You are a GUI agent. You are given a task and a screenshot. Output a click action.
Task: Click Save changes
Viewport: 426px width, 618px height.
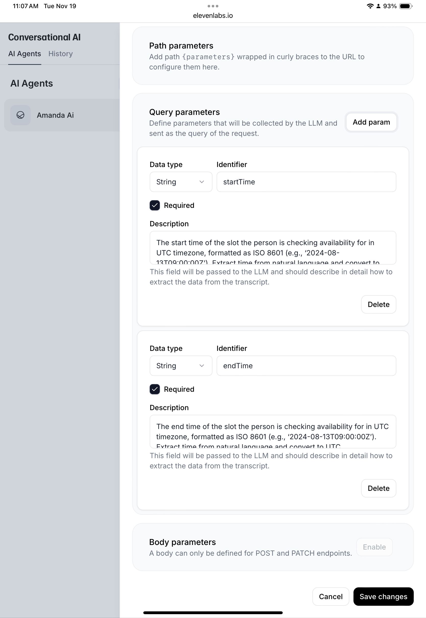click(x=383, y=596)
